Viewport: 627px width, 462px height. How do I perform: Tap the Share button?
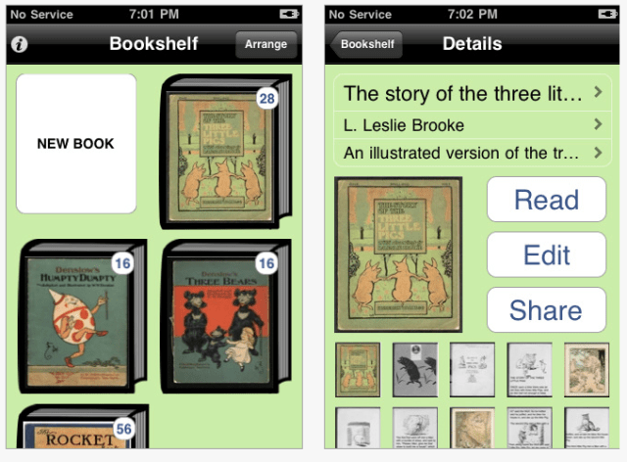pos(547,309)
